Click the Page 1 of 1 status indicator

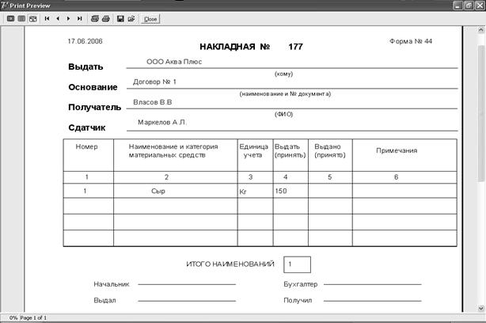pyautogui.click(x=33, y=317)
